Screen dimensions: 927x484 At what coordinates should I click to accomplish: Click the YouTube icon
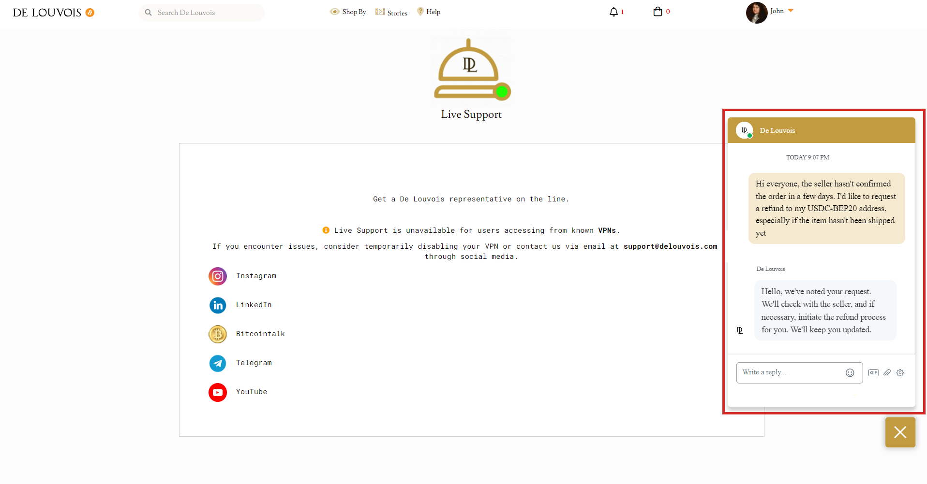coord(218,392)
